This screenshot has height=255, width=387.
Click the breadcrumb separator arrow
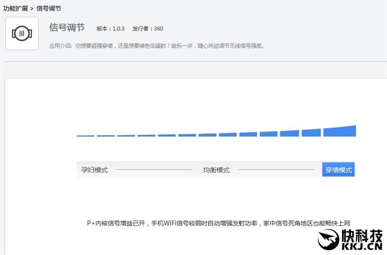pyautogui.click(x=32, y=9)
